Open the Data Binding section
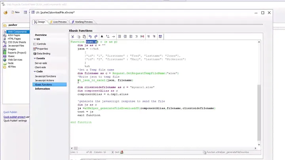This screenshot has height=160, width=285. 43,53
